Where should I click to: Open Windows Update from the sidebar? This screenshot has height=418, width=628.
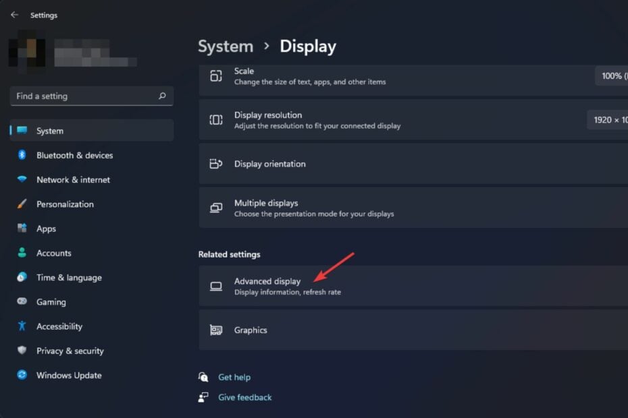click(69, 375)
